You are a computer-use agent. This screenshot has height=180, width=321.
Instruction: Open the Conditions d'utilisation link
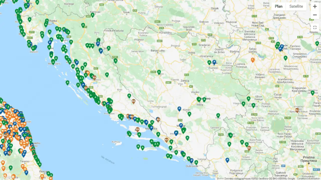[310, 179]
